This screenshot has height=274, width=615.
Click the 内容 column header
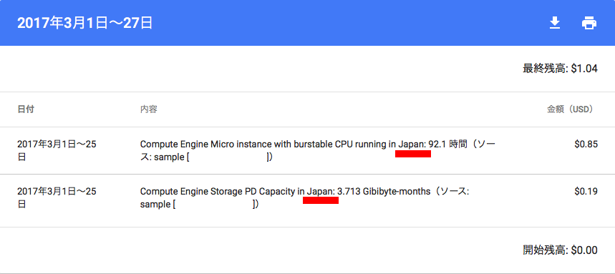tap(149, 109)
